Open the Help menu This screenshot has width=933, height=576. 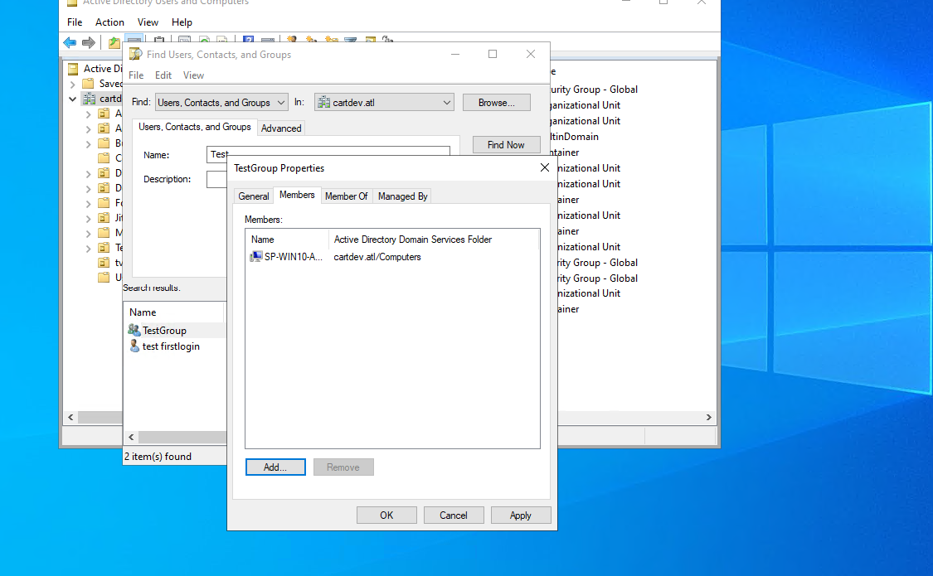[182, 22]
